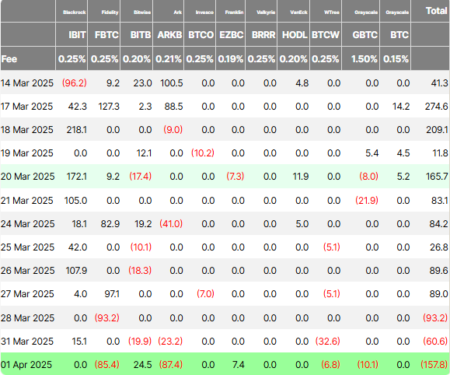
Task: Click the Total column header
Action: pyautogui.click(x=436, y=11)
